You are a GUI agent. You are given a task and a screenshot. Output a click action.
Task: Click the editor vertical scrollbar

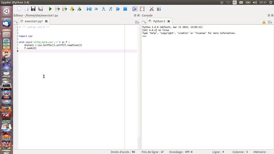coord(139,87)
